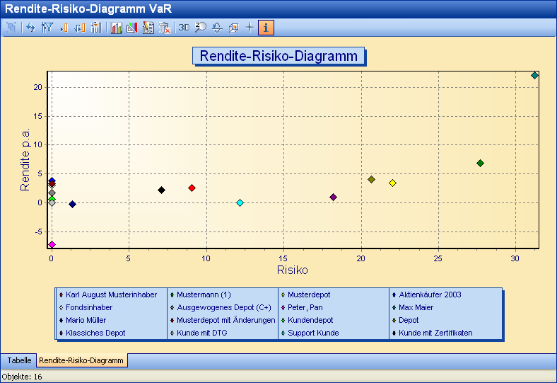557x383 pixels.
Task: Click Karl August Musterinhaber legend entry
Action: click(x=111, y=295)
